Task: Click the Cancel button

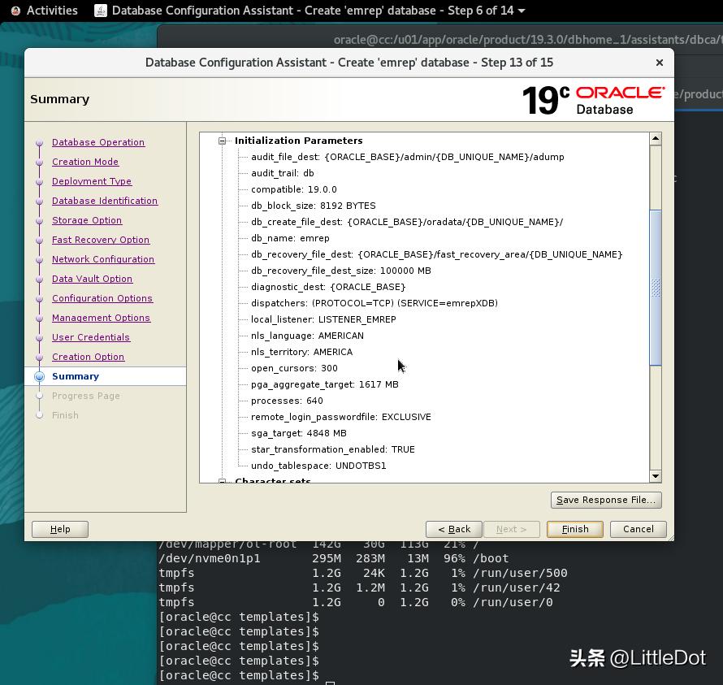Action: tap(639, 529)
